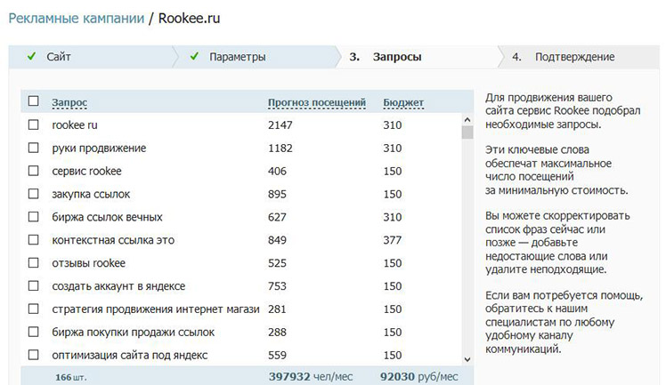Click visits forecast value '1182'
This screenshot has height=385, width=666.
(280, 148)
